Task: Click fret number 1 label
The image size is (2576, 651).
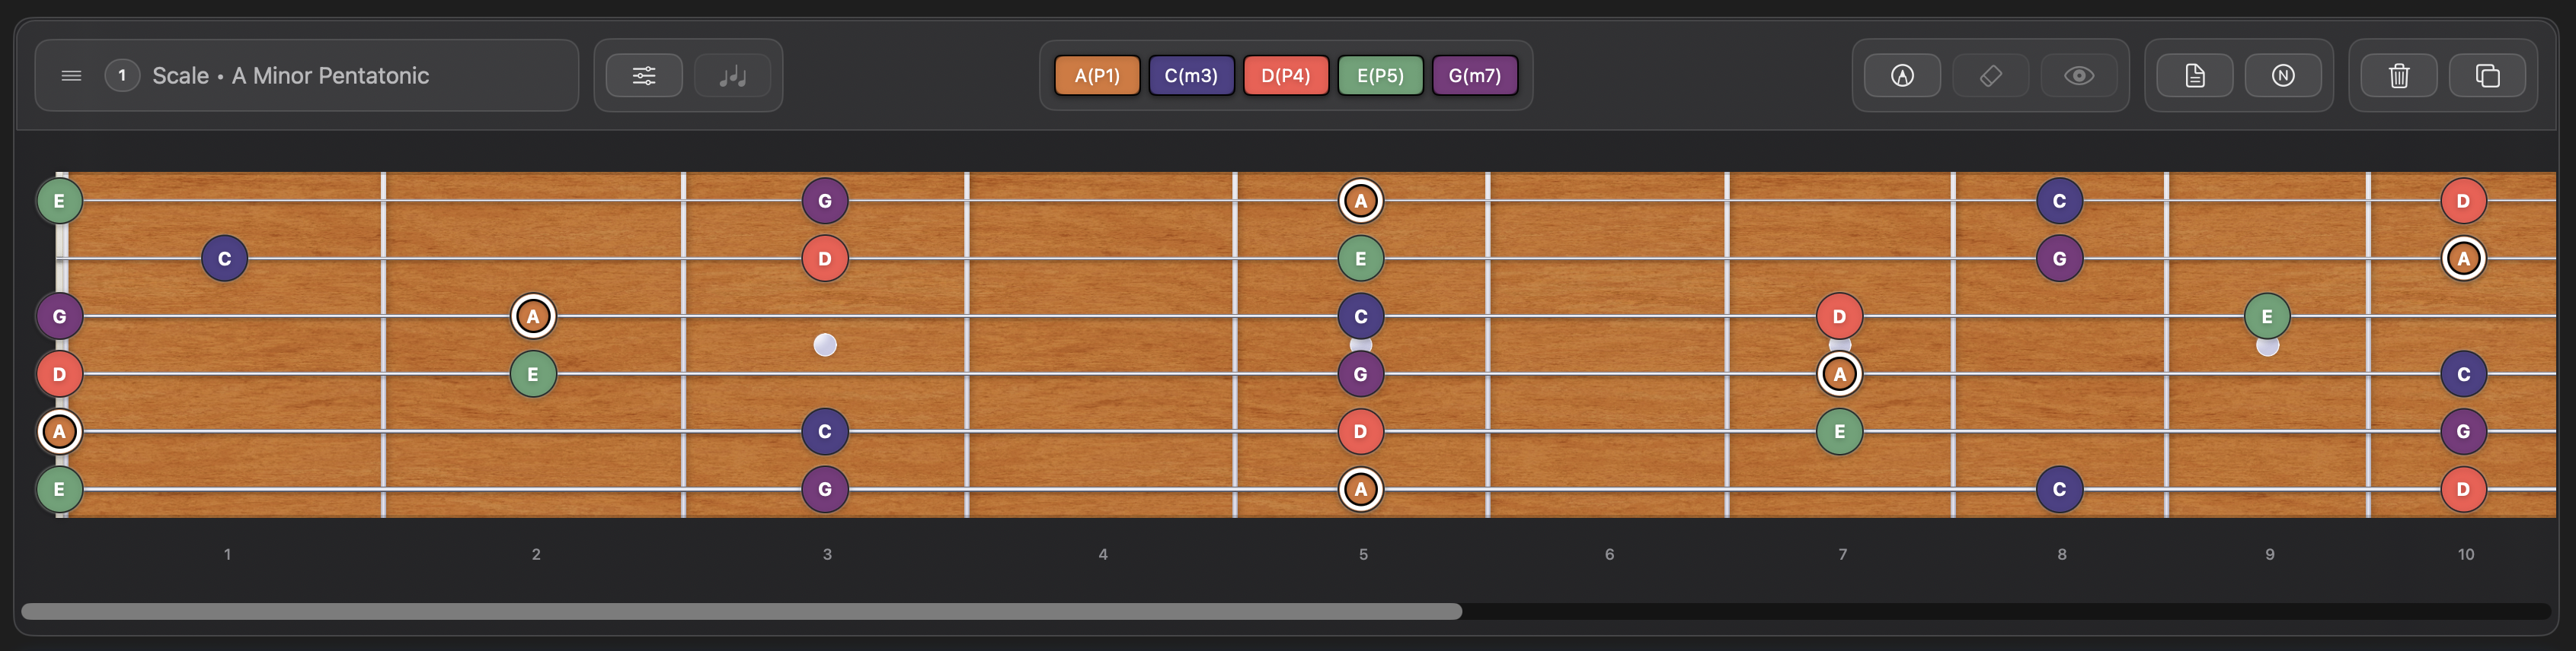Action: click(x=227, y=554)
